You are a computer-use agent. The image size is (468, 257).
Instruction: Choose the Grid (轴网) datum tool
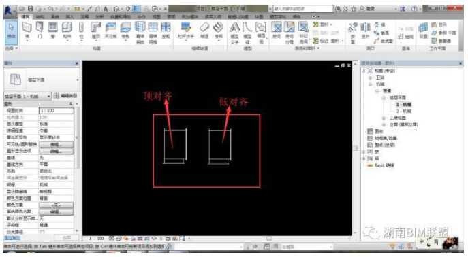pyautogui.click(x=406, y=37)
